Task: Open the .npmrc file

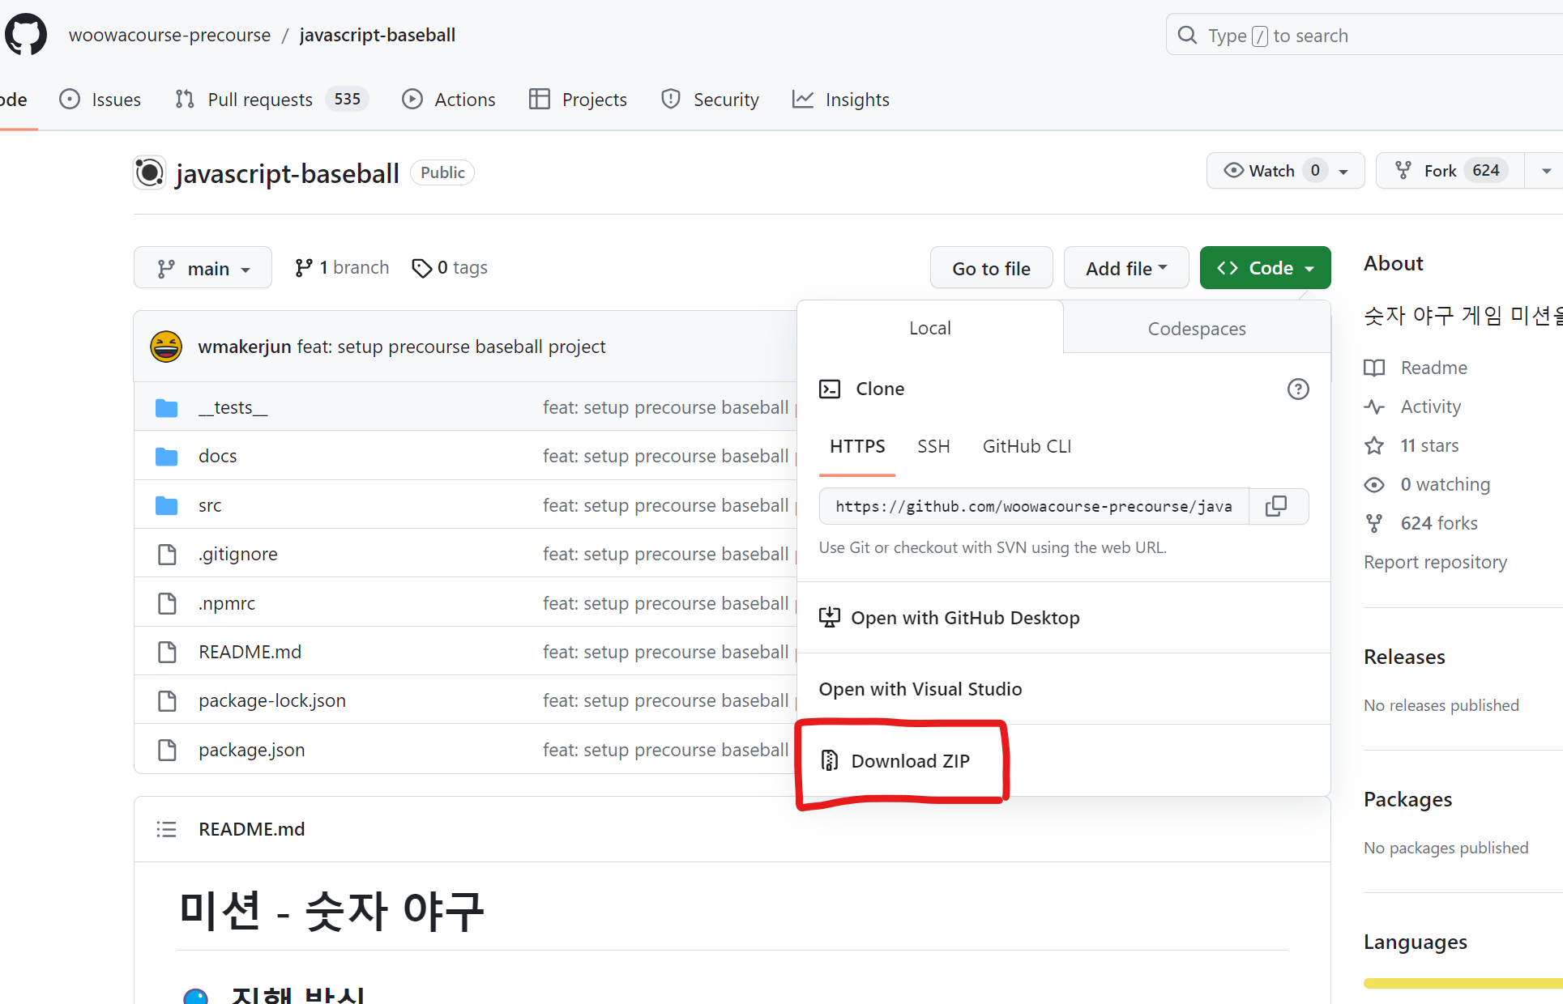Action: [x=227, y=603]
